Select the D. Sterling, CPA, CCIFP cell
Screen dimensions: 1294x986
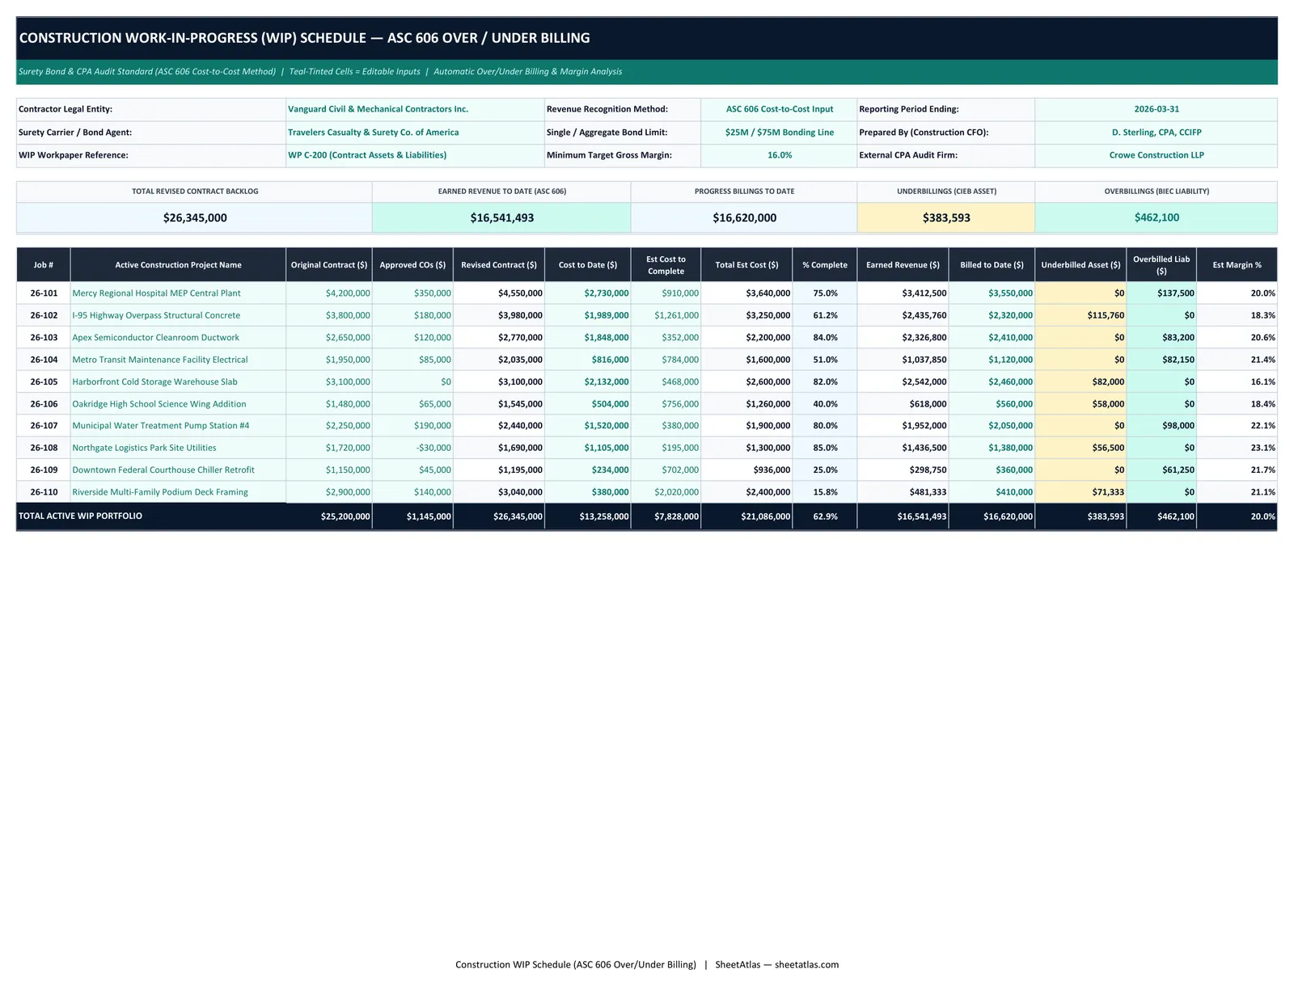1157,133
